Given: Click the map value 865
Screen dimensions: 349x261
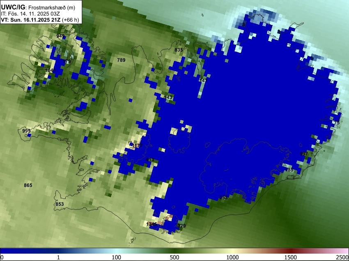Looking at the screenshot, I should click(28, 185).
